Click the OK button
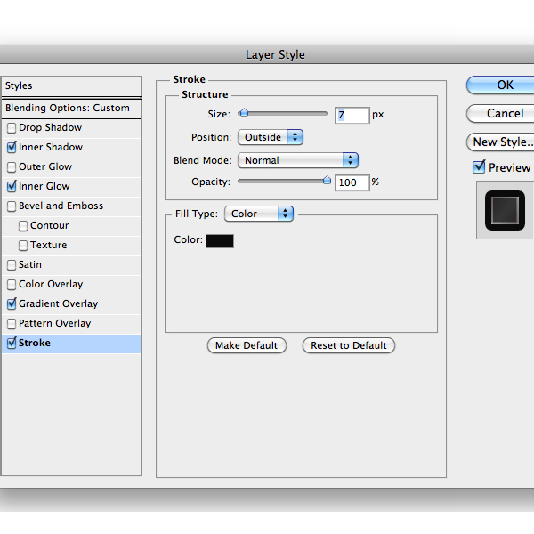534x534 pixels. pyautogui.click(x=500, y=85)
